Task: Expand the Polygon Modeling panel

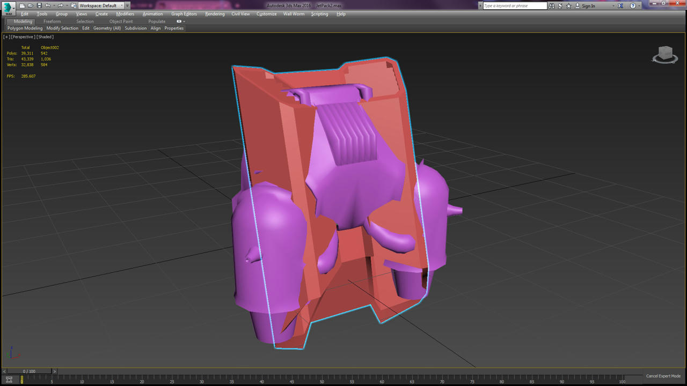Action: click(x=25, y=28)
